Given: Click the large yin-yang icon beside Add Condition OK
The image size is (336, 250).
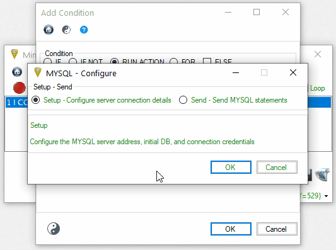Looking at the screenshot, I should pos(54,229).
